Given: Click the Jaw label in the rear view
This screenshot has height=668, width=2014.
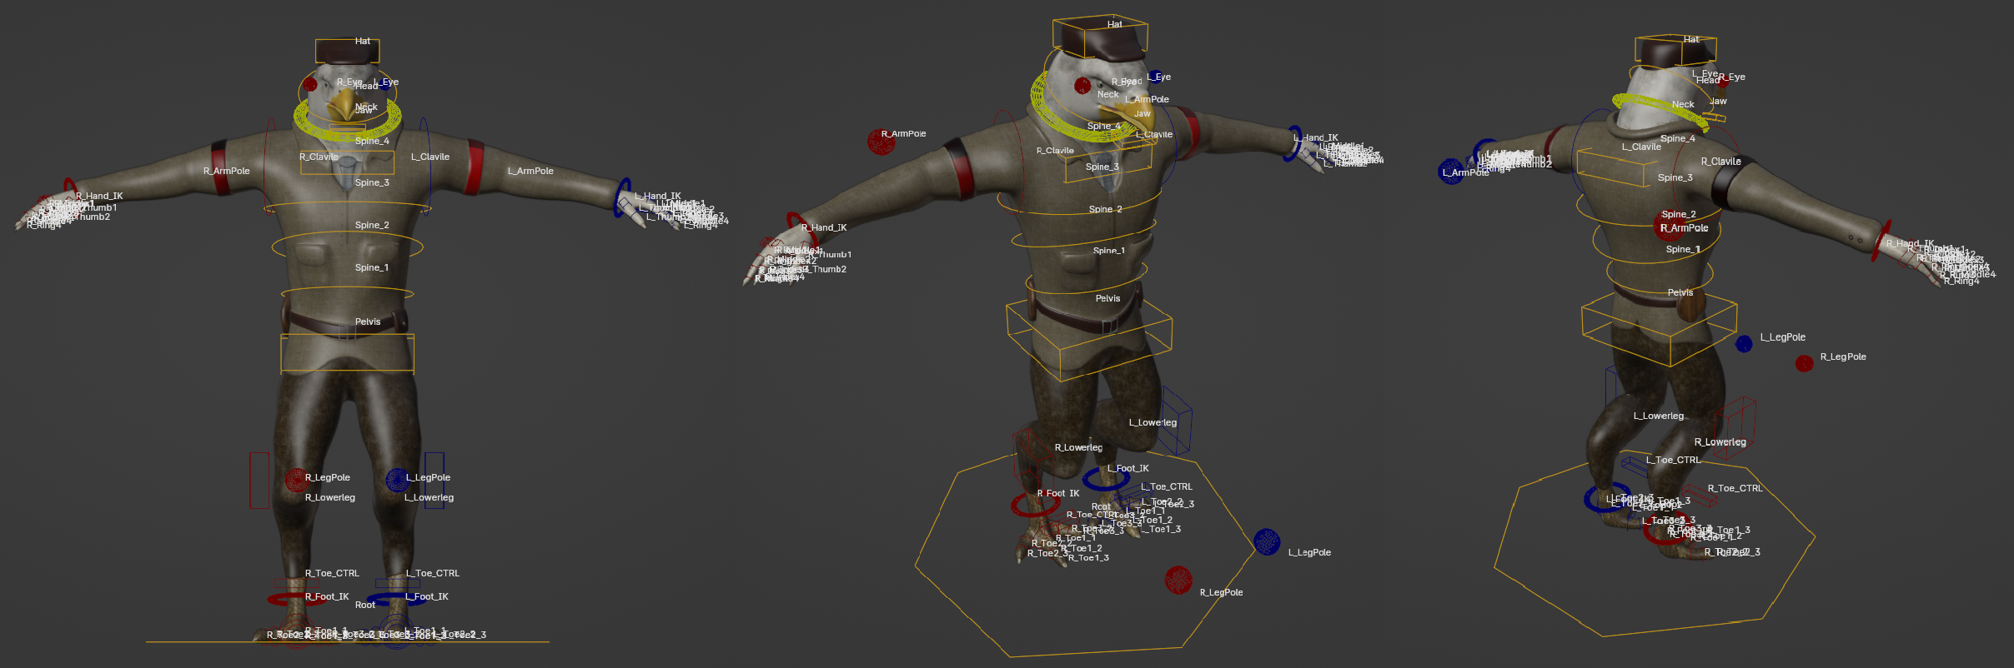Looking at the screenshot, I should [1718, 101].
